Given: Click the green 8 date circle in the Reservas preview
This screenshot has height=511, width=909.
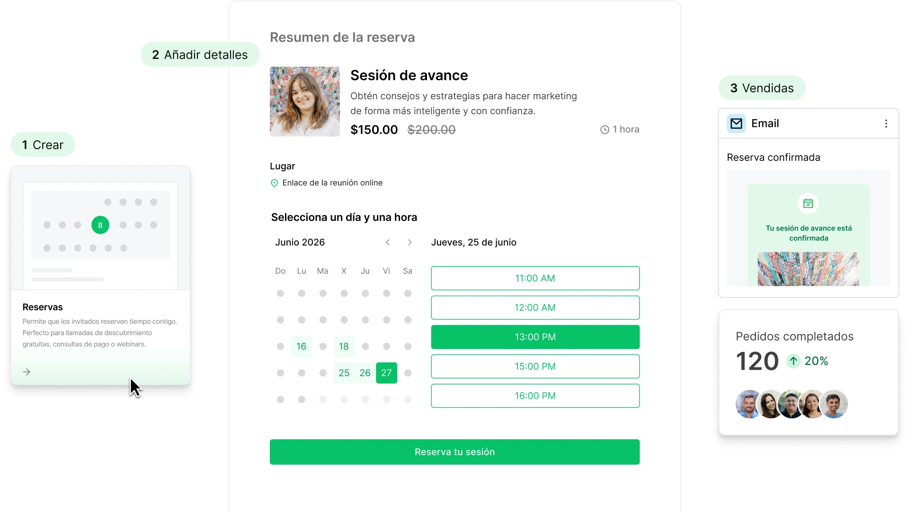Looking at the screenshot, I should coord(100,225).
